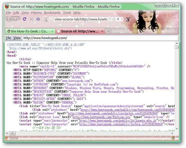This screenshot has width=186, height=148.
Task: Click the horizontal scrollbar thumb
Action: 12,133
